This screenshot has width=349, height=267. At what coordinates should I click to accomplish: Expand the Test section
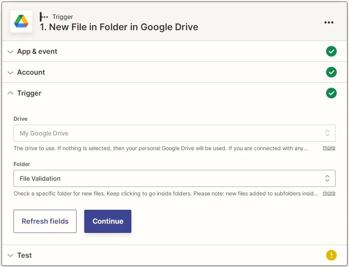(10, 255)
